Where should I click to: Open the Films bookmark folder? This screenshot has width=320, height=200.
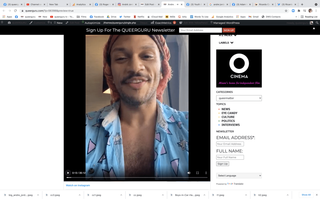tap(82, 17)
